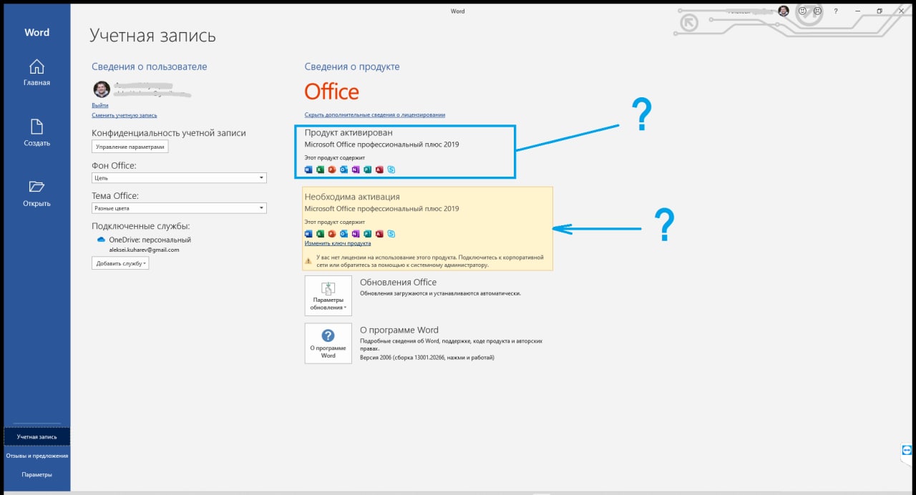The width and height of the screenshot is (916, 495).
Task: Expand the Добавить службу dropdown button
Action: (x=120, y=263)
